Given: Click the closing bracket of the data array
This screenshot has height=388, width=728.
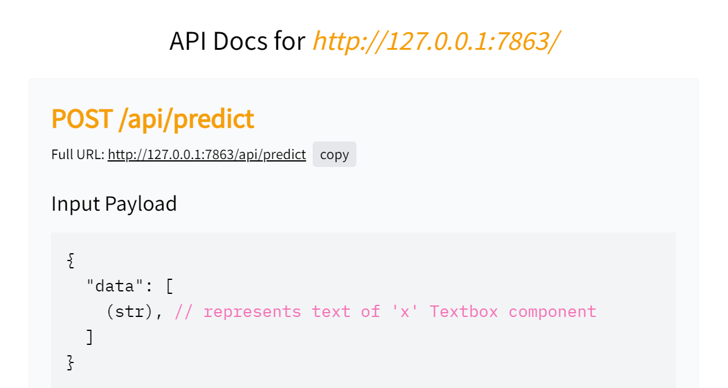Looking at the screenshot, I should tap(90, 336).
